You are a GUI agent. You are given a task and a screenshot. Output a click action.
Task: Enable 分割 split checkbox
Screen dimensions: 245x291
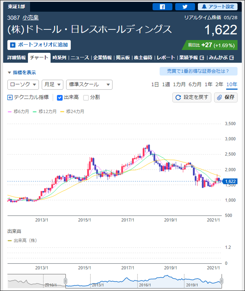(86, 97)
